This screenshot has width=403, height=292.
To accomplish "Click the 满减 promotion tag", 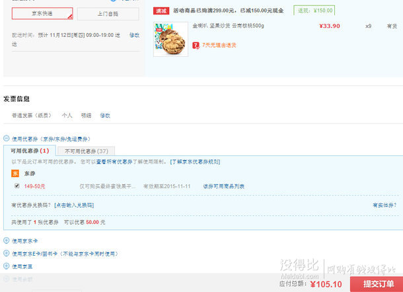I will [161, 11].
